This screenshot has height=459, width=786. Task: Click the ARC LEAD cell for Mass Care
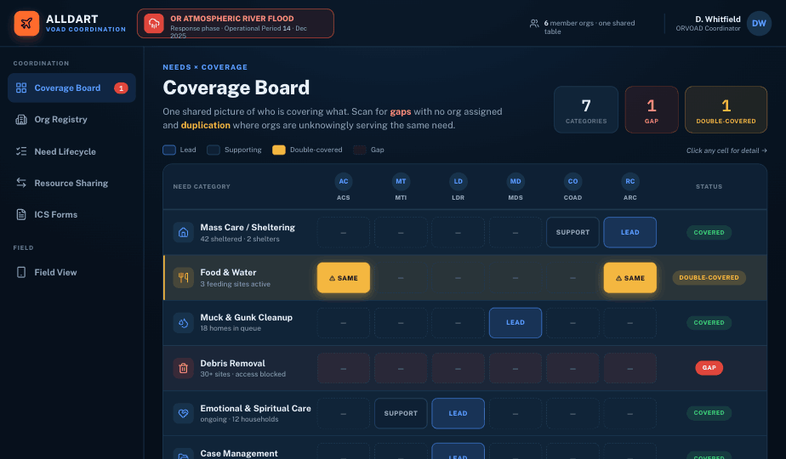pyautogui.click(x=630, y=233)
